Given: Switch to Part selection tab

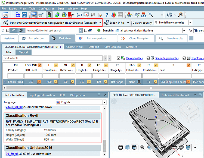Looking at the screenshot, I should click(34, 38).
